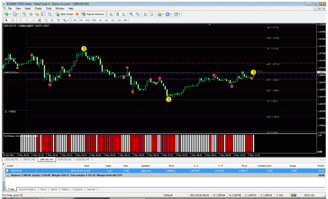
Task: Click the Periods clock icon
Action: (167, 14)
